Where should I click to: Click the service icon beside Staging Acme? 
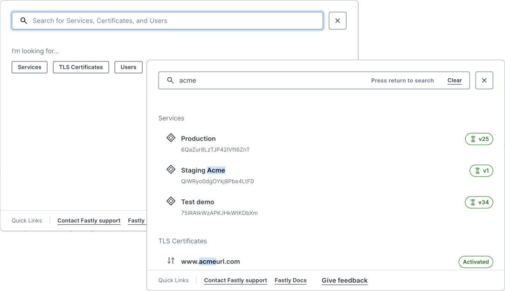click(171, 170)
